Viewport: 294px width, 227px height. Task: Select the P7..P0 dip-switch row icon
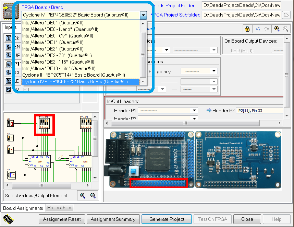pos(9,90)
